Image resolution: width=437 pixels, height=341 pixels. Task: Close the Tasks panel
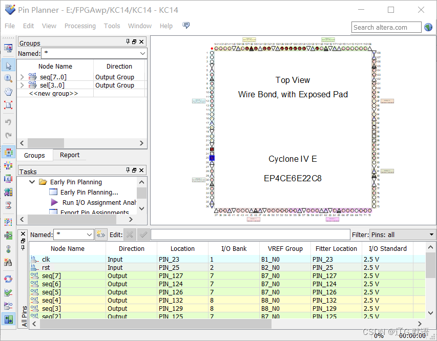[x=141, y=170]
